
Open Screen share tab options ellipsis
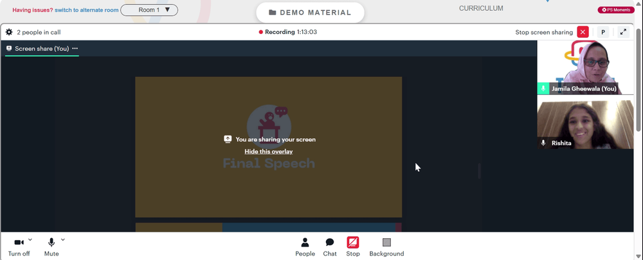[x=75, y=48]
